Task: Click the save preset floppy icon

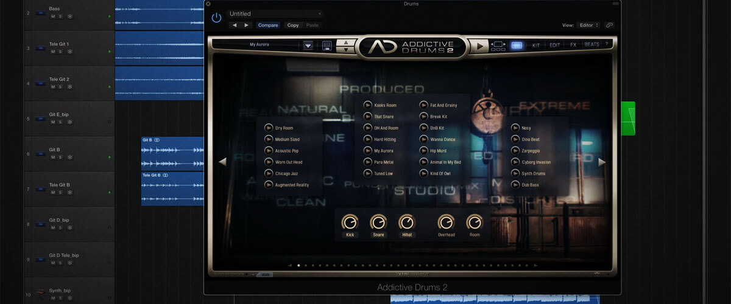Action: pyautogui.click(x=327, y=46)
